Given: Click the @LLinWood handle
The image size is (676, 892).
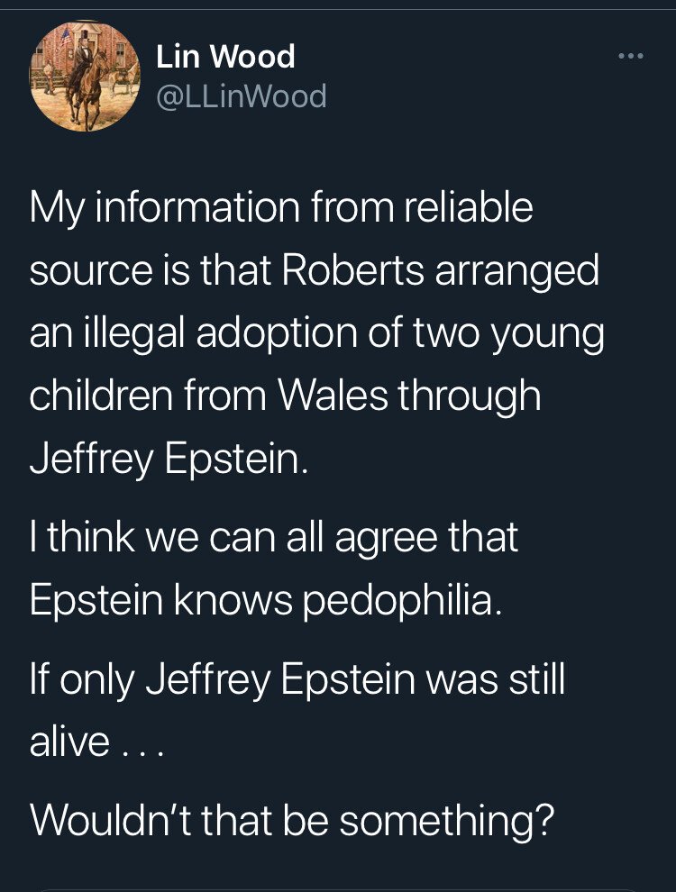Looking at the screenshot, I should point(241,96).
